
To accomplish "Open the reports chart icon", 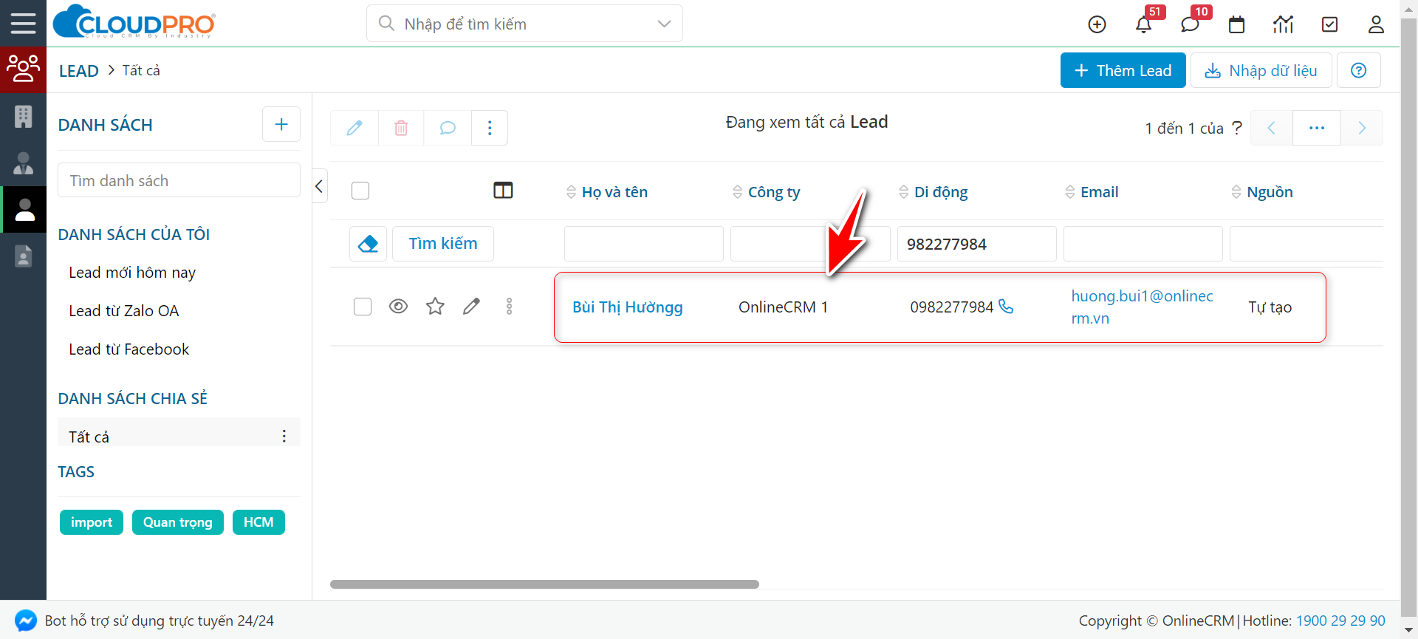I will (1284, 24).
